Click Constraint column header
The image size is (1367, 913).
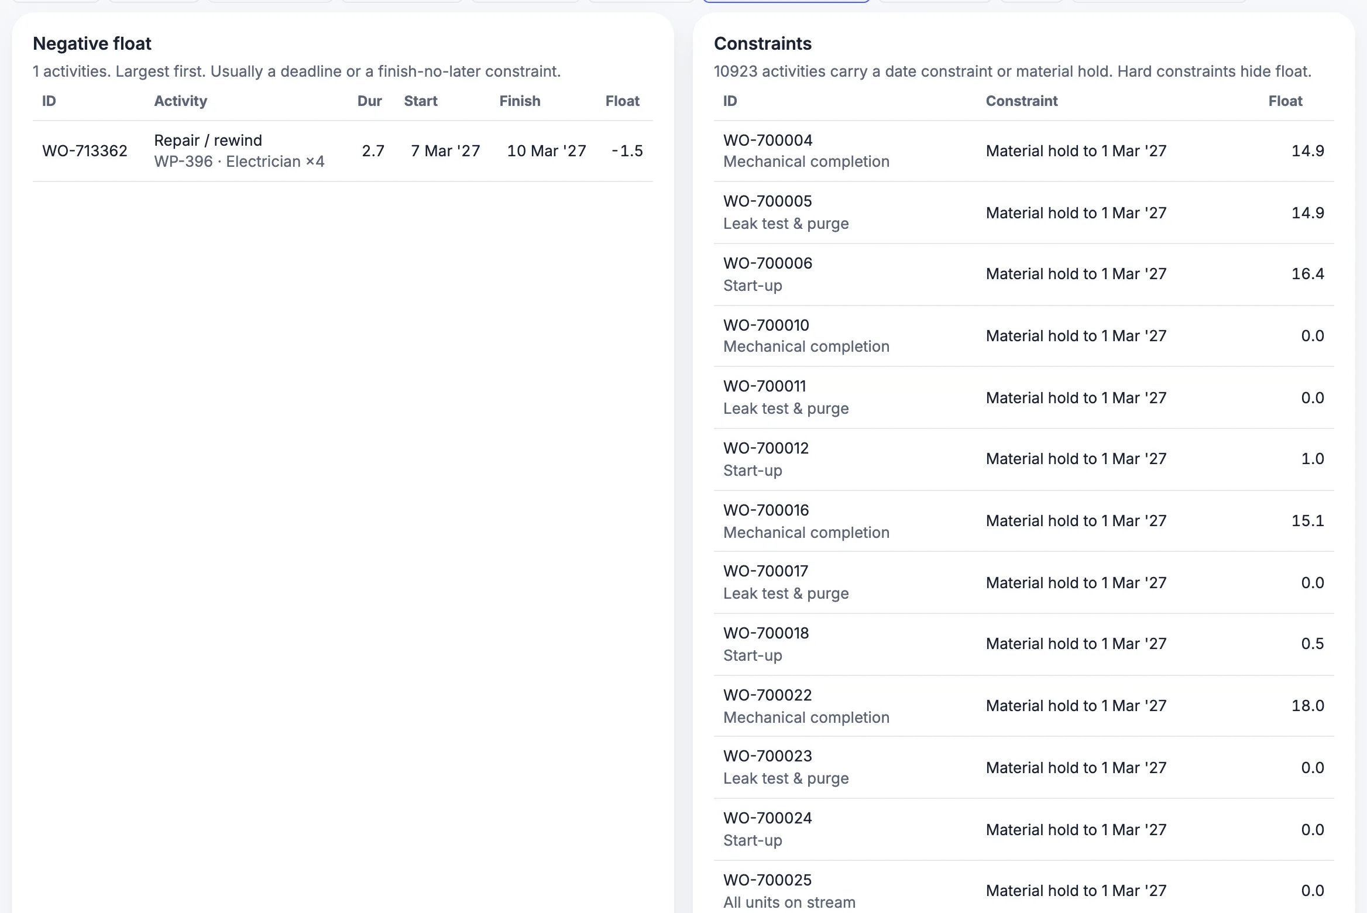(x=1021, y=101)
